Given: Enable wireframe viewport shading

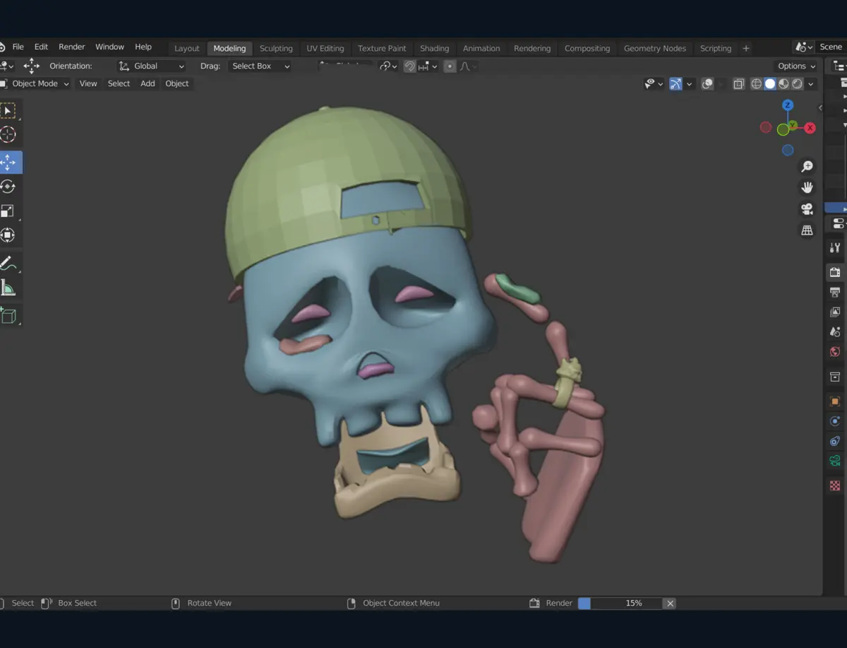Looking at the screenshot, I should [756, 84].
